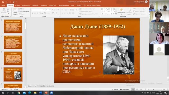Click the spell check icon in status bar
The height and width of the screenshot is (95, 169).
click(x=11, y=89)
